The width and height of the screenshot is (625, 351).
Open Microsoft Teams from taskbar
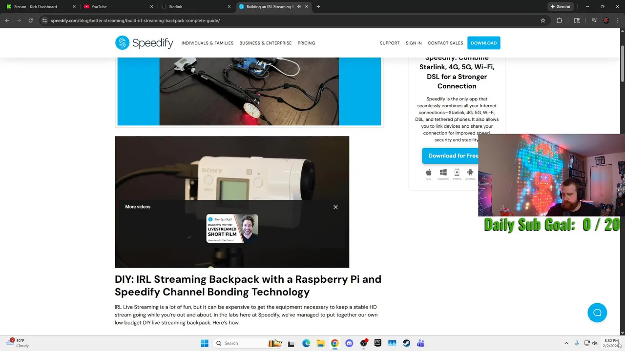420,343
